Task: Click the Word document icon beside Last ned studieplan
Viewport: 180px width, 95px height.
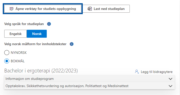Action: (90, 9)
